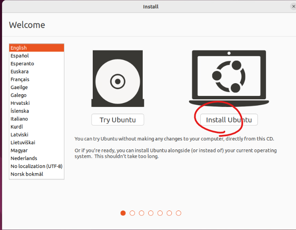
Task: Choose Euskara language
Action: (x=36, y=71)
